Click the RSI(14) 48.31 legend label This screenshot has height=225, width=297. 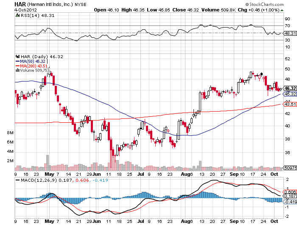coord(37,16)
